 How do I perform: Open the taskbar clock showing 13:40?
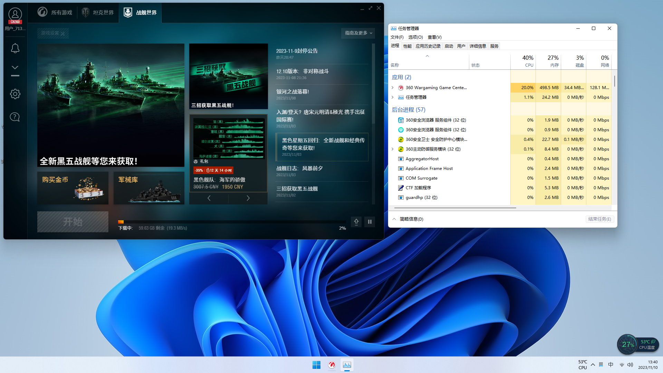coord(648,365)
